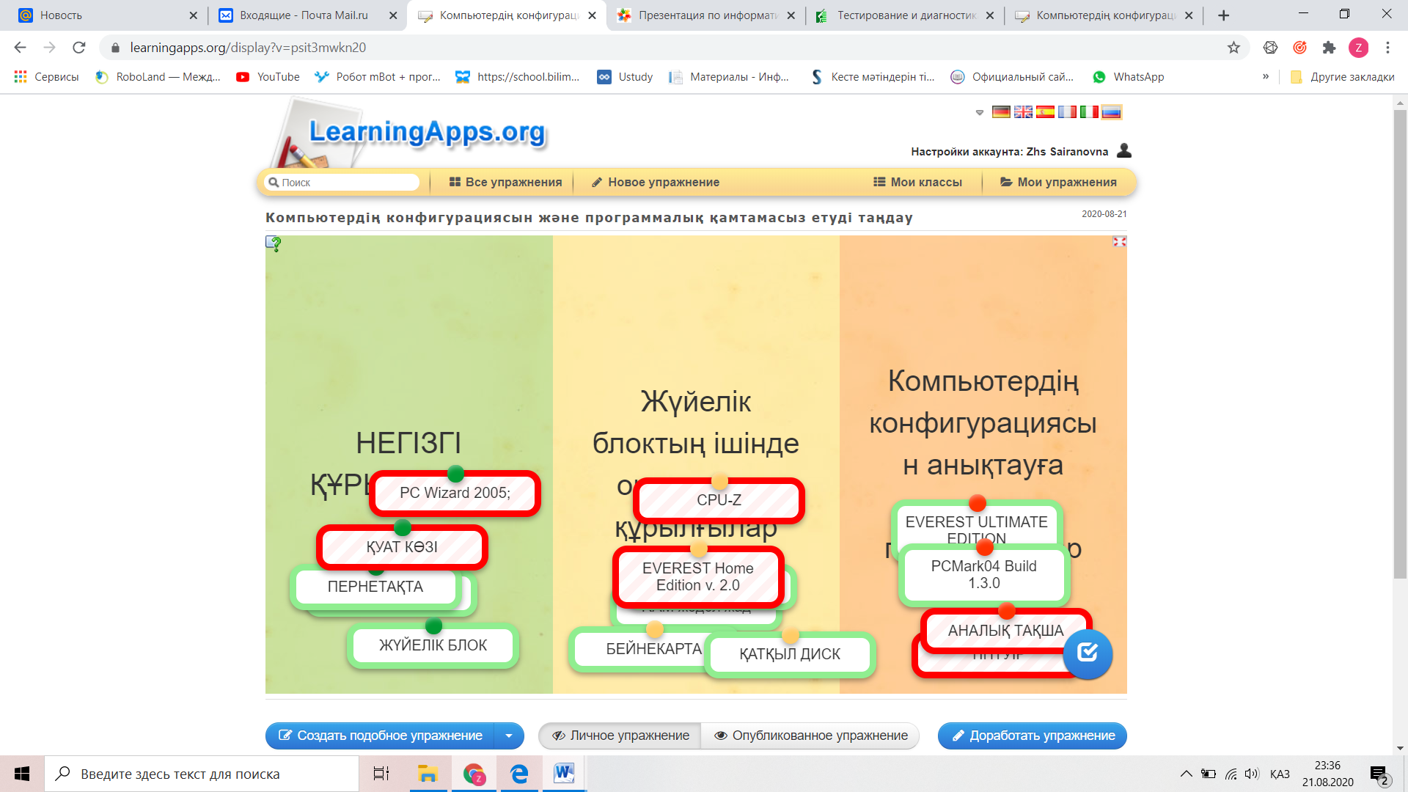This screenshot has height=792, width=1408.
Task: Click Доработать упражнение button
Action: [x=1033, y=736]
